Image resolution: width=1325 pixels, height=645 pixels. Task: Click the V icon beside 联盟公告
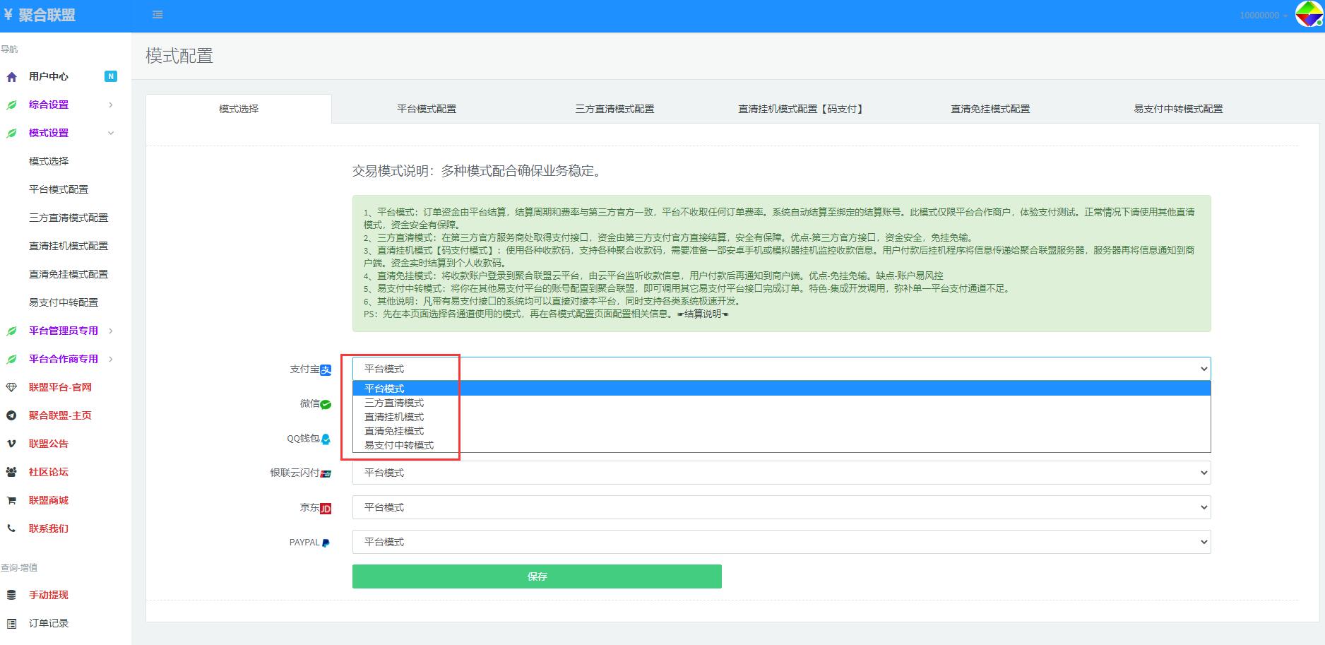pos(11,444)
